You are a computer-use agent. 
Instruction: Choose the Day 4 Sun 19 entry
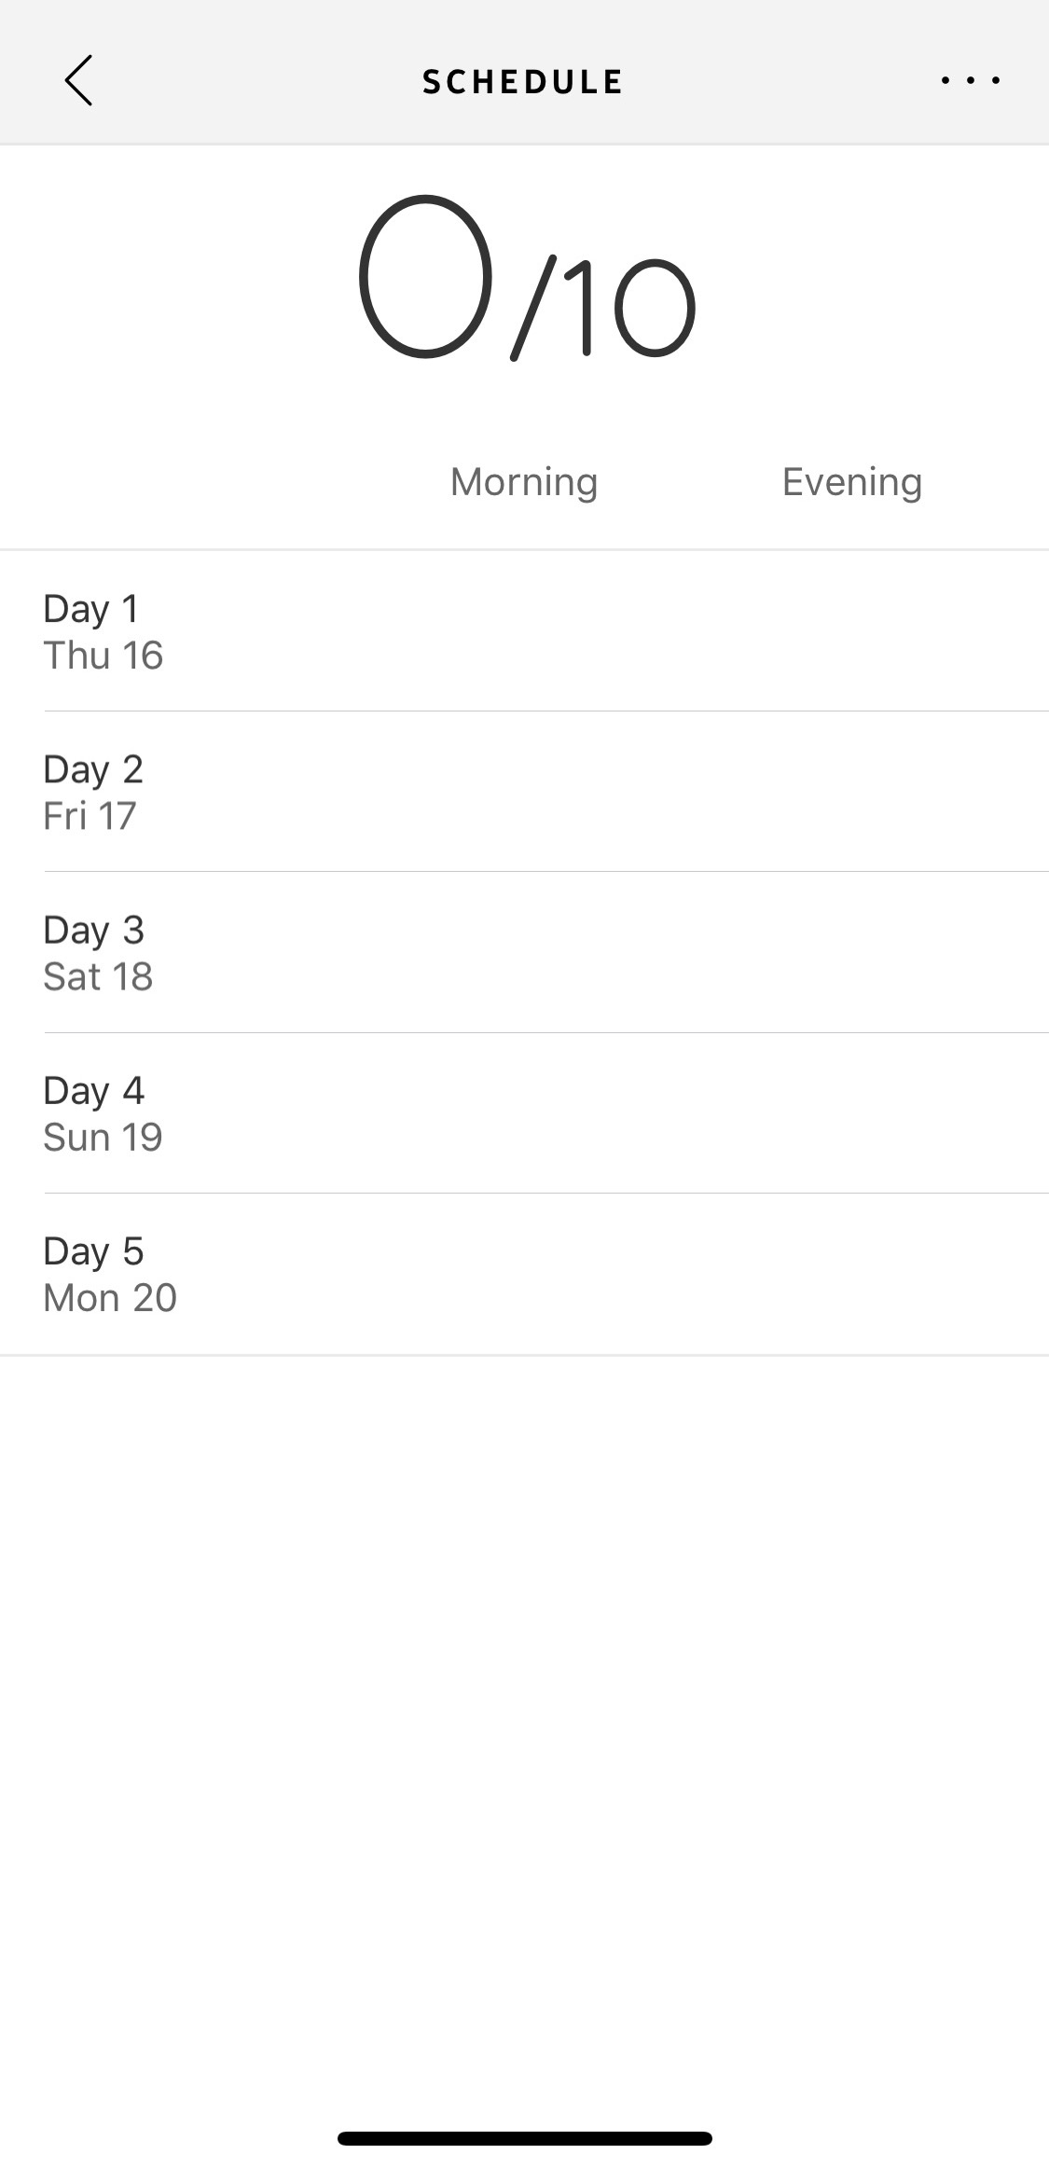pyautogui.click(x=524, y=1112)
